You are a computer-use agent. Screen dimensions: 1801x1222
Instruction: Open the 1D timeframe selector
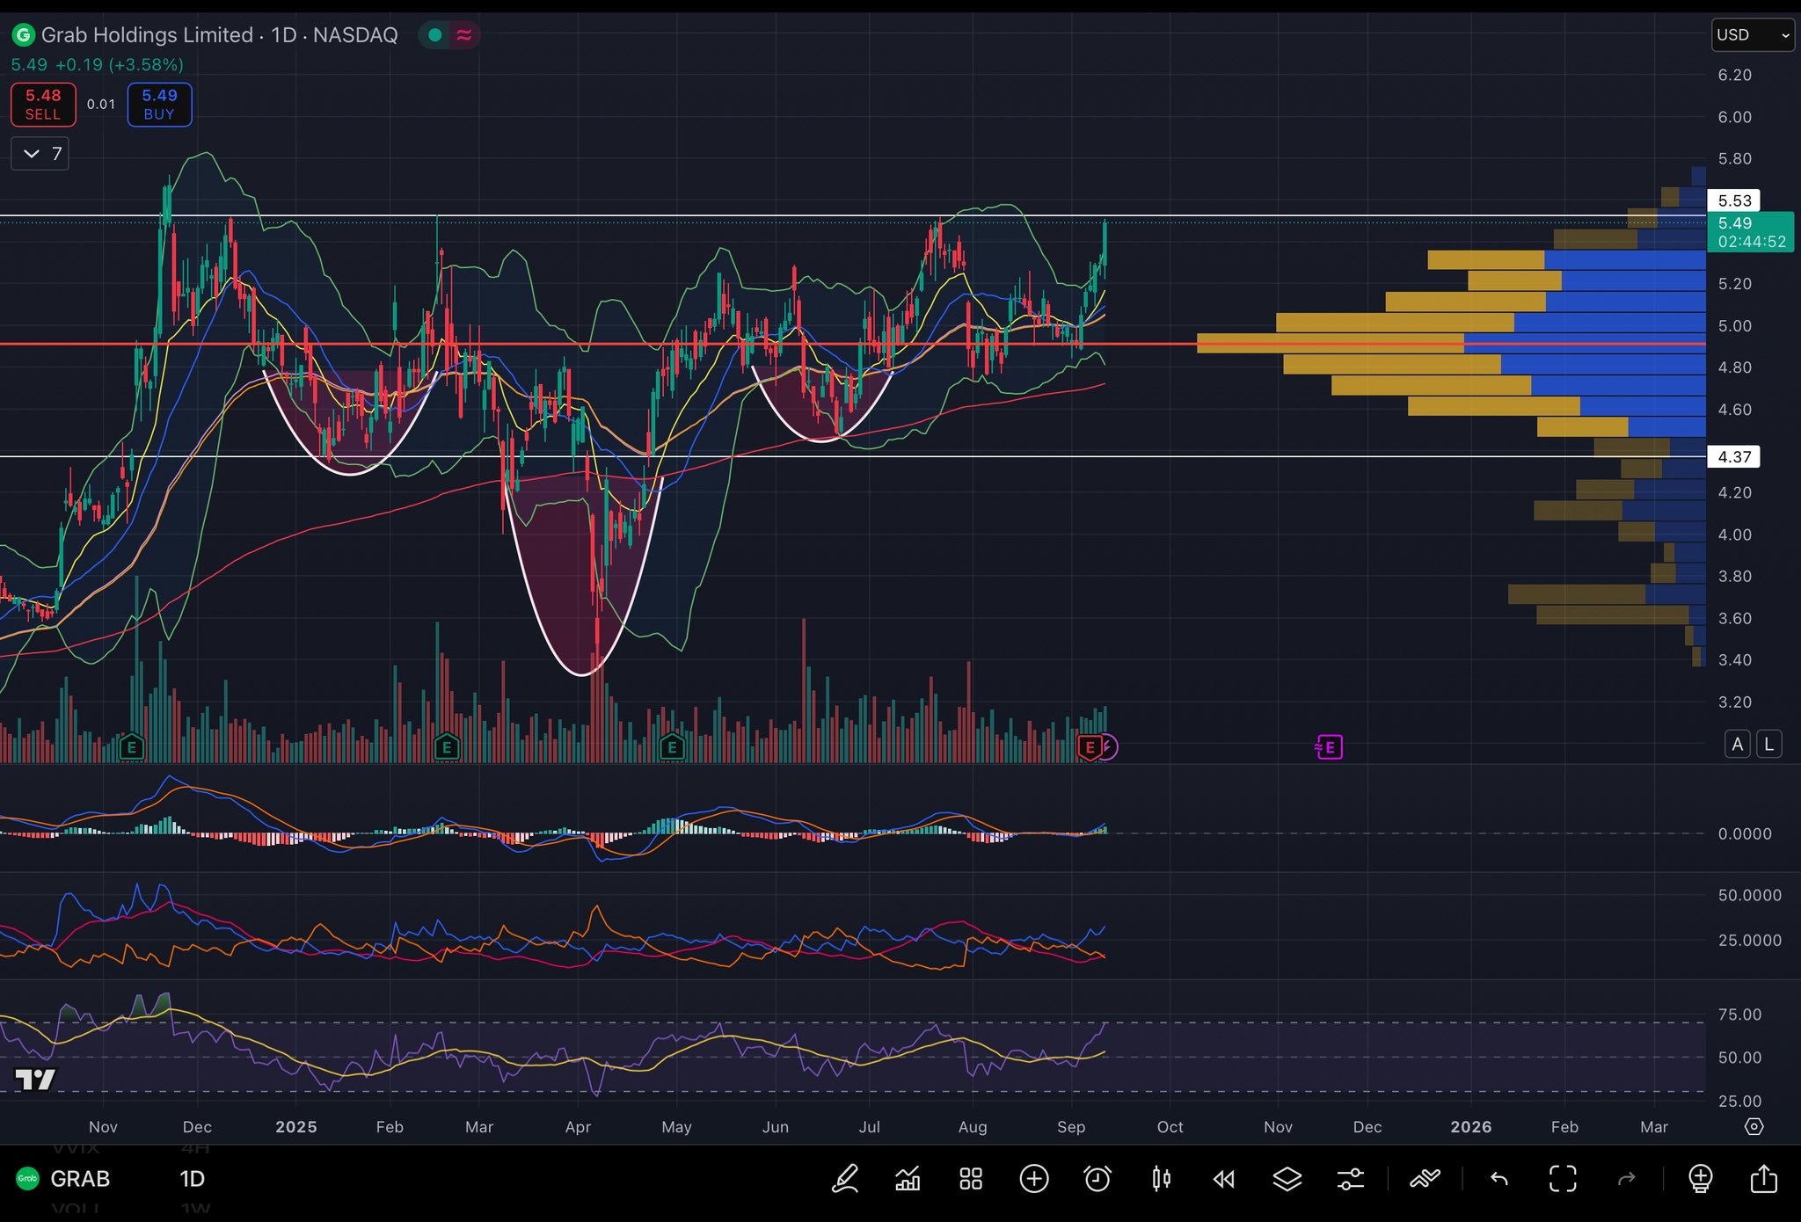tap(192, 1179)
